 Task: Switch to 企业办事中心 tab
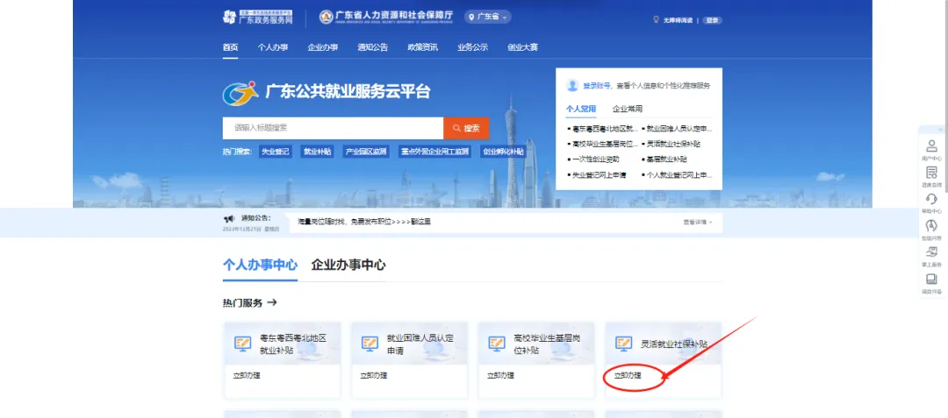pyautogui.click(x=348, y=265)
